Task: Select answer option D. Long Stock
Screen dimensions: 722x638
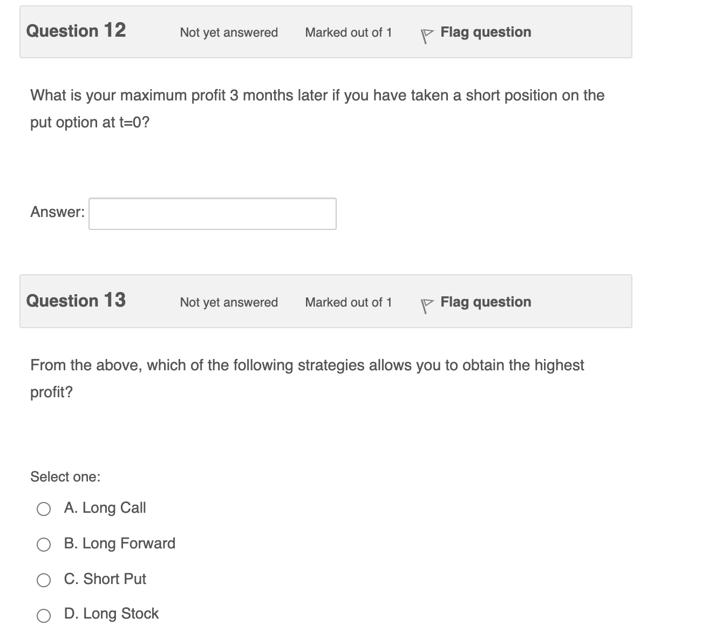Action: click(x=44, y=615)
